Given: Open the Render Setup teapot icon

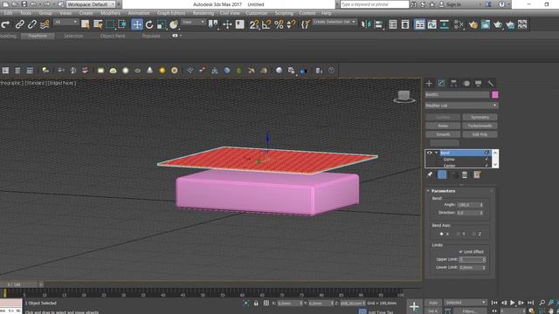Looking at the screenshot, I should point(473,24).
